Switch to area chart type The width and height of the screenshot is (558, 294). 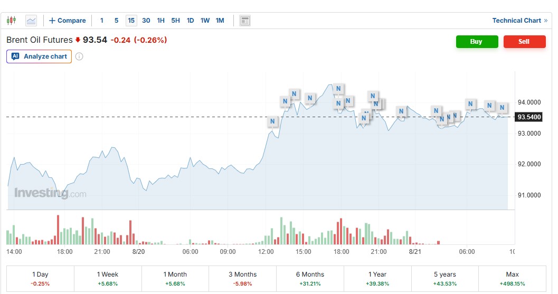(31, 21)
